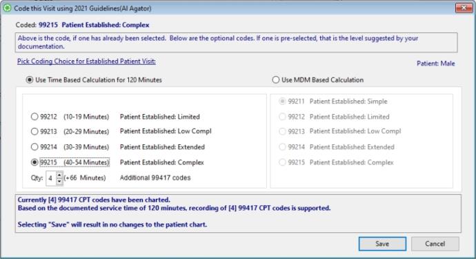Click into the Qty number field
476x259 pixels.
[x=51, y=178]
